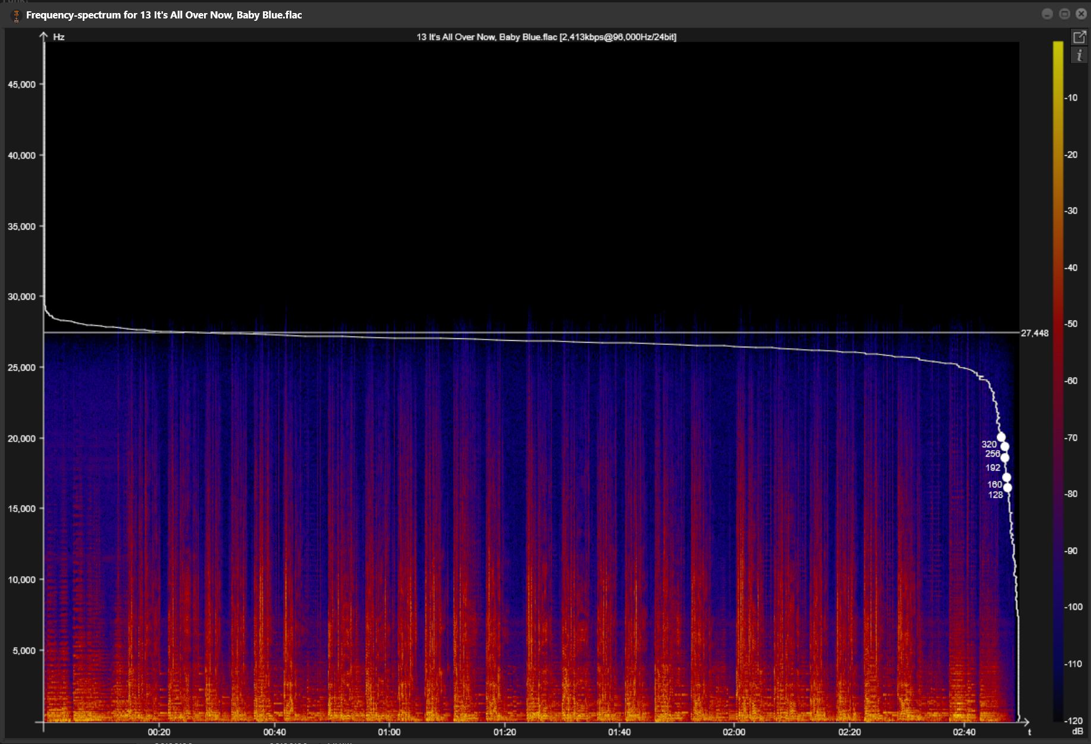Click the 20,000 Hz axis label
The width and height of the screenshot is (1091, 744).
[x=21, y=438]
